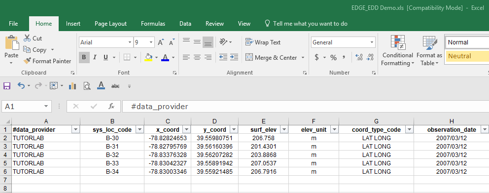489x193 pixels.
Task: Click the Increase Indent icon
Action: point(234,57)
